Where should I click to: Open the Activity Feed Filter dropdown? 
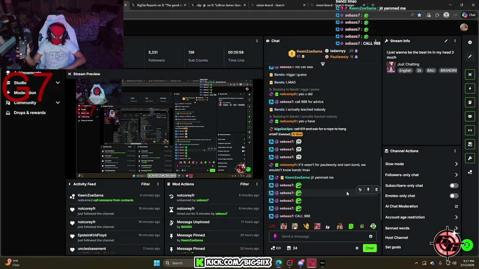146,184
